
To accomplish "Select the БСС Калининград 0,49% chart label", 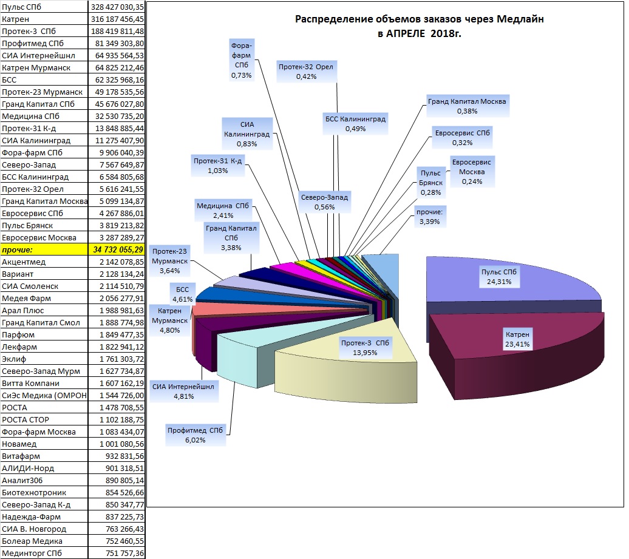I will click(x=355, y=124).
